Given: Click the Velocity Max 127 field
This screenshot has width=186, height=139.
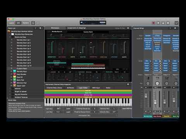Looking at the screenshot, I should [x=114, y=112].
